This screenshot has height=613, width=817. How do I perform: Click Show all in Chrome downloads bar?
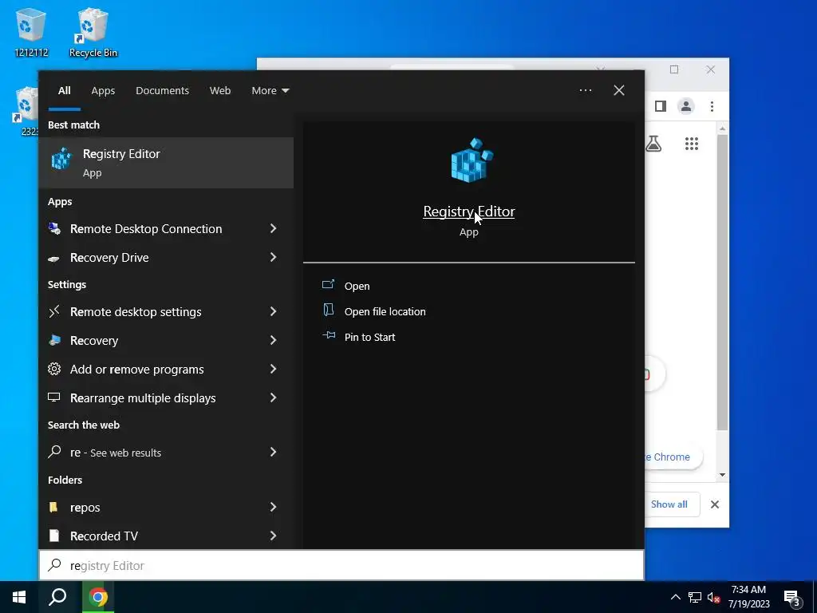669,504
